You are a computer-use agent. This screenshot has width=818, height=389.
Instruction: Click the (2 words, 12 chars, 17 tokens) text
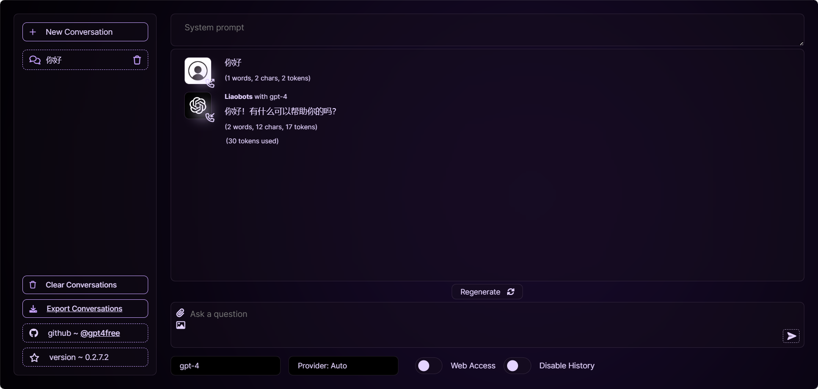pyautogui.click(x=271, y=127)
